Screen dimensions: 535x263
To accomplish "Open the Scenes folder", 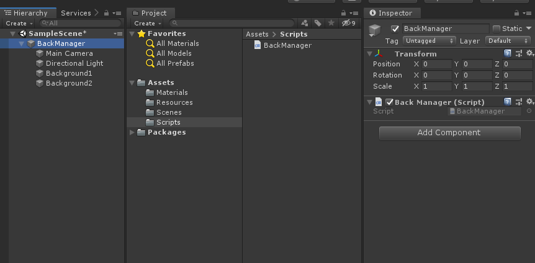I will 169,112.
